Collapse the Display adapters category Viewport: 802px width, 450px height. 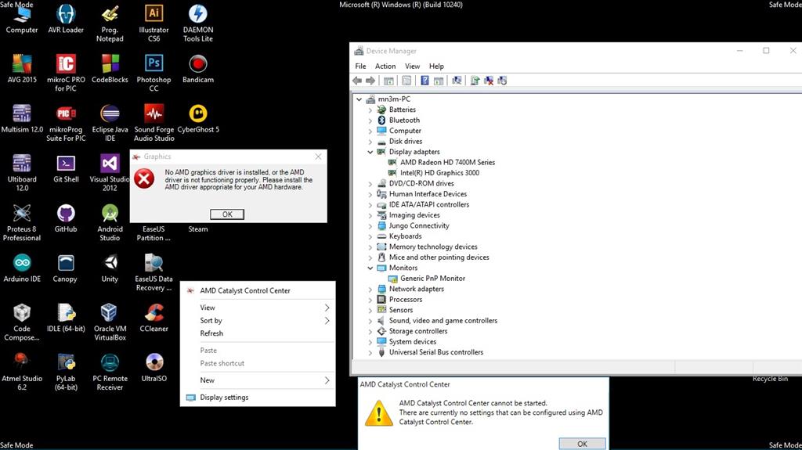tap(370, 152)
